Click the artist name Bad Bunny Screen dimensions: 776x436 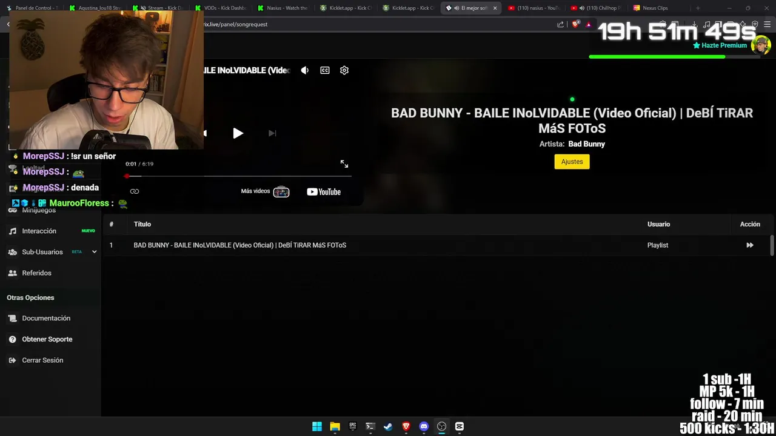pos(586,144)
